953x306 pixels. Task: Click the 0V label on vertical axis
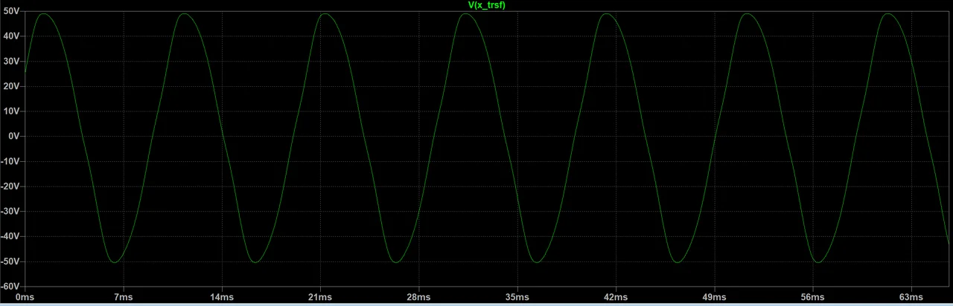tap(13, 137)
